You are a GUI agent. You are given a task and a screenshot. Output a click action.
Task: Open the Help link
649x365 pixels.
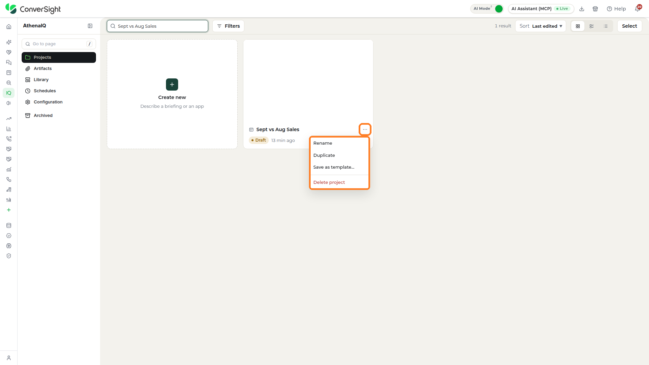616,9
